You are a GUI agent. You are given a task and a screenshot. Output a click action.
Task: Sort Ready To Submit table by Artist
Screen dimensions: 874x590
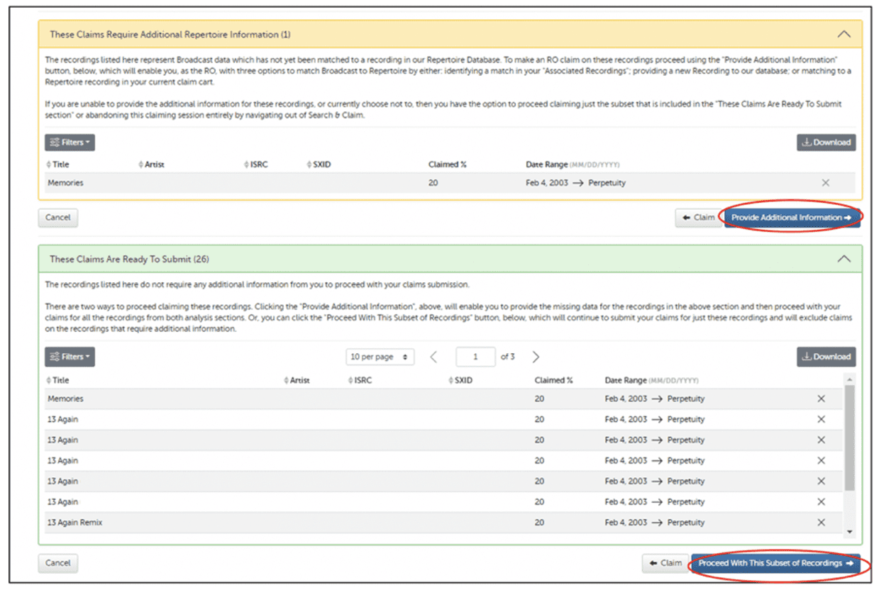[297, 381]
